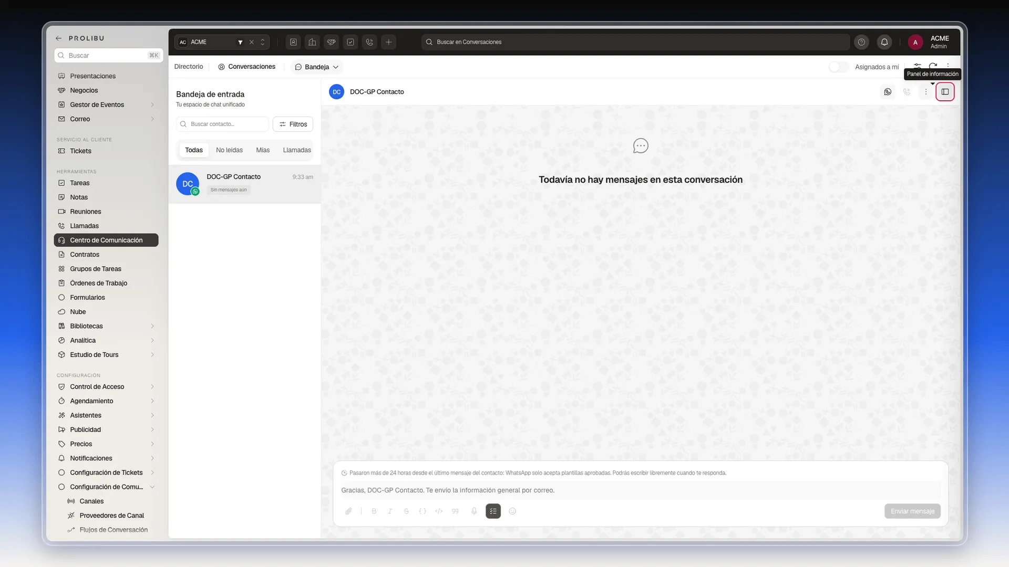Open inbox settings sliders icon

pos(917,67)
